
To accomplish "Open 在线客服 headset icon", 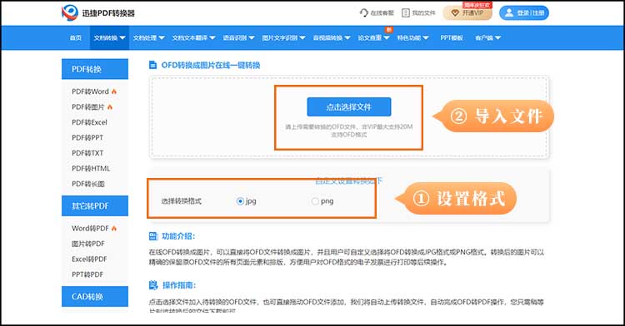I will pyautogui.click(x=363, y=12).
